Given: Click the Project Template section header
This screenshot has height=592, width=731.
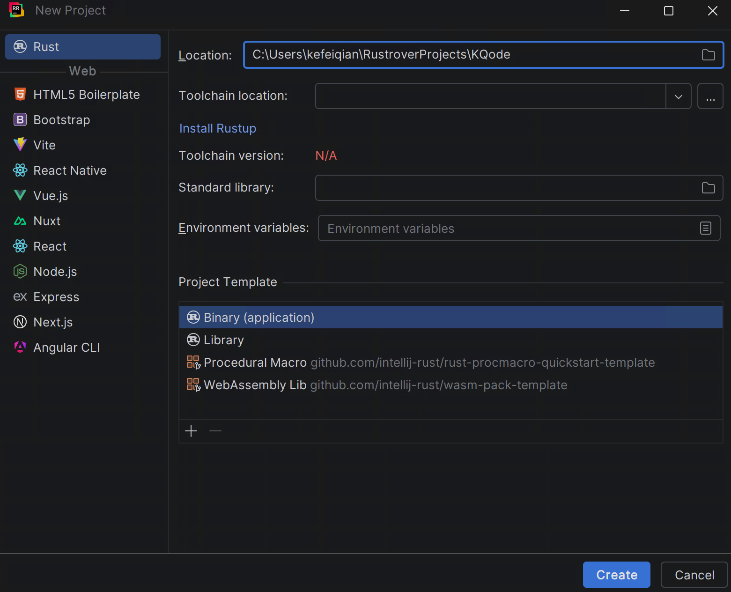Looking at the screenshot, I should [228, 282].
